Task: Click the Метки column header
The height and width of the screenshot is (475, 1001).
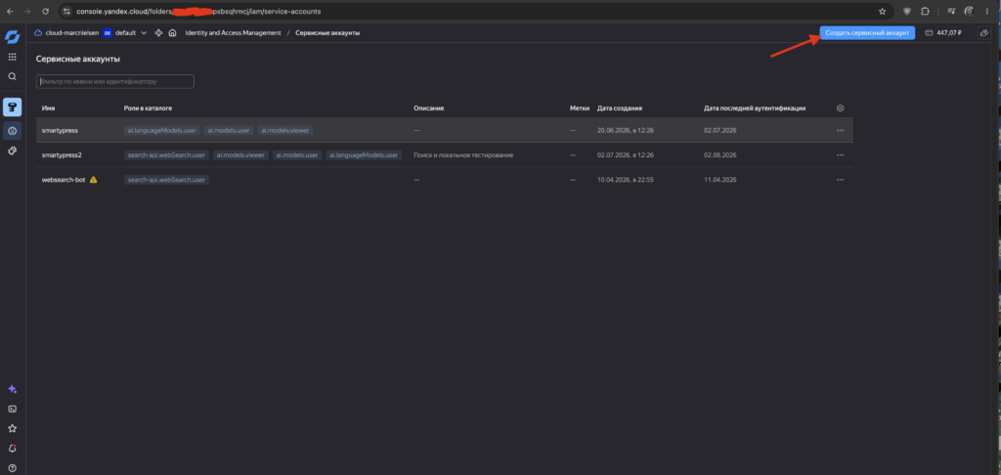Action: [x=580, y=108]
